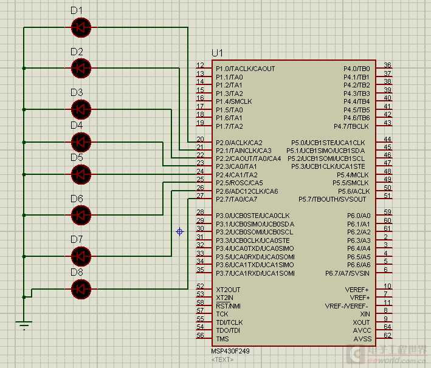This screenshot has width=431, height=368.
Task: Click the U1 reference label
Action: (217, 53)
